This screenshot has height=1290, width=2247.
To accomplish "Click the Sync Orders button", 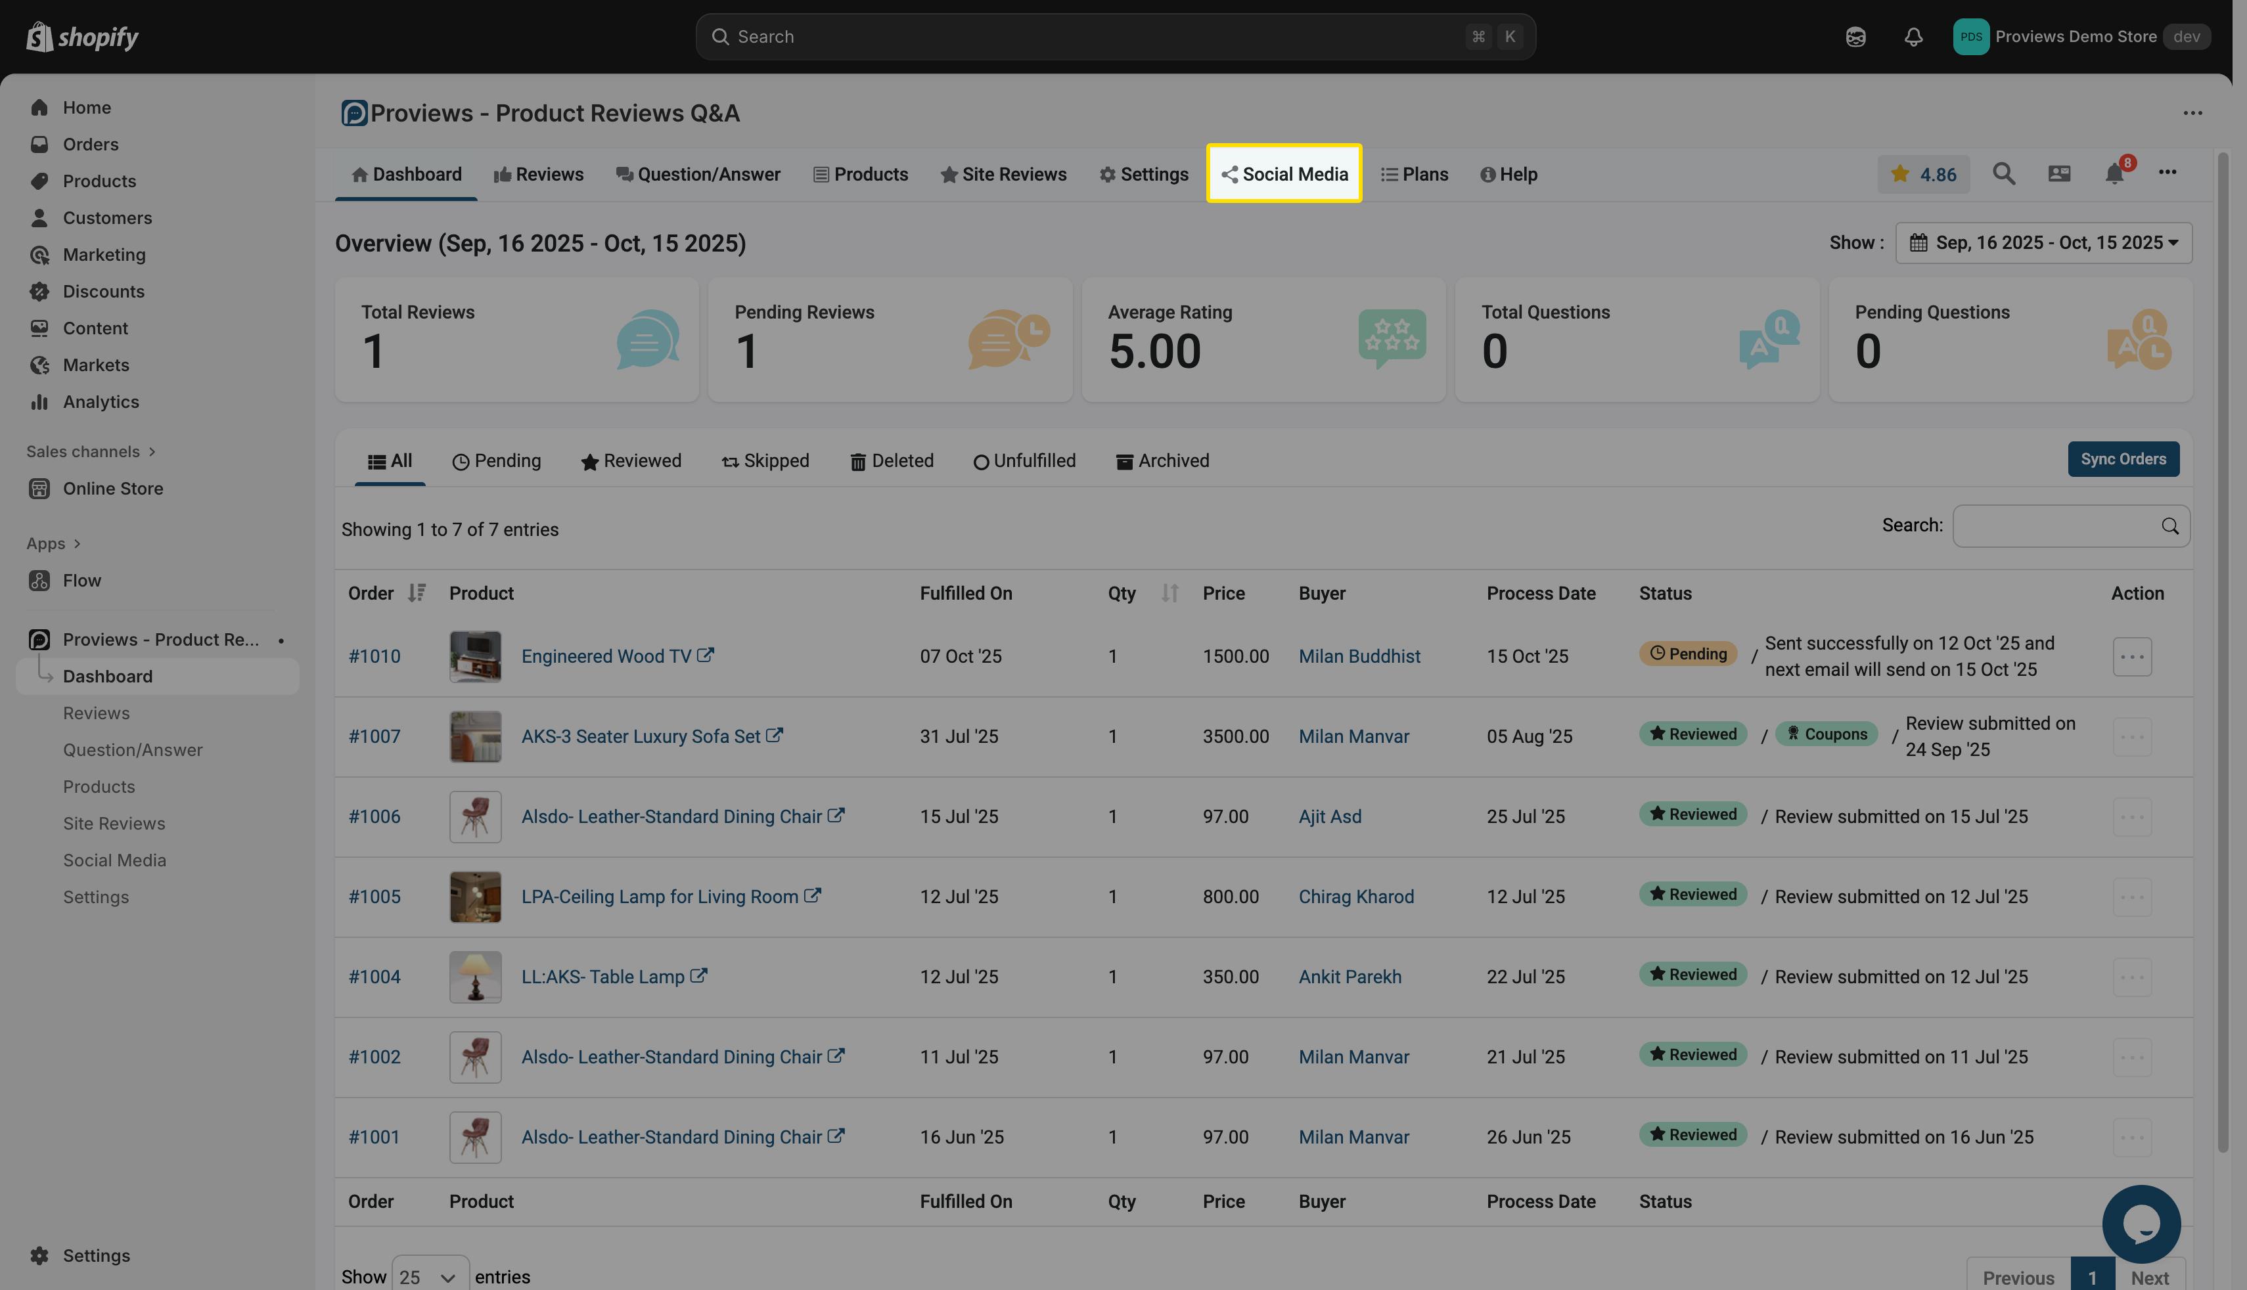I will [x=2123, y=459].
